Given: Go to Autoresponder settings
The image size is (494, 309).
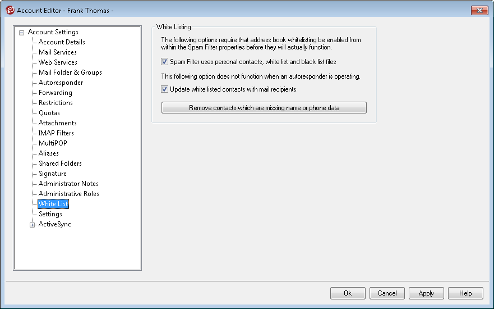Looking at the screenshot, I should pyautogui.click(x=61, y=83).
